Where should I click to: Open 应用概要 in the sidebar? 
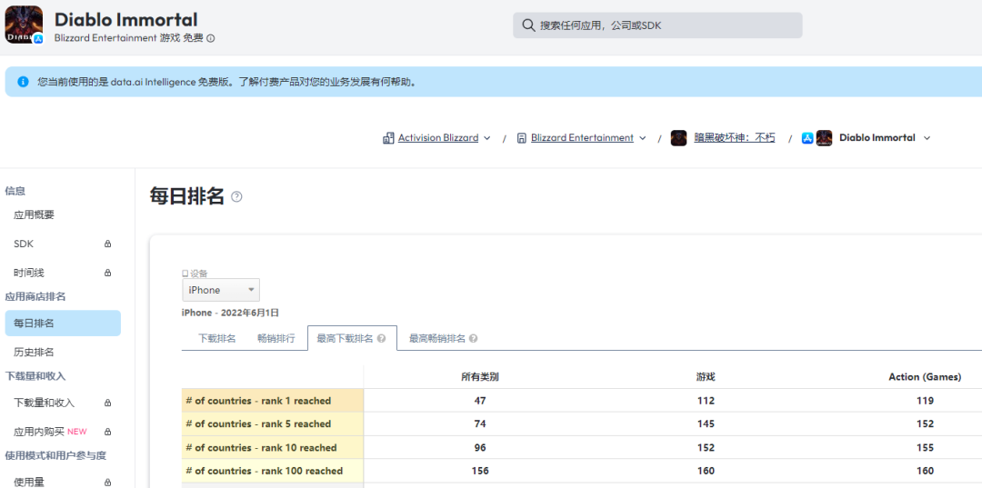(34, 214)
